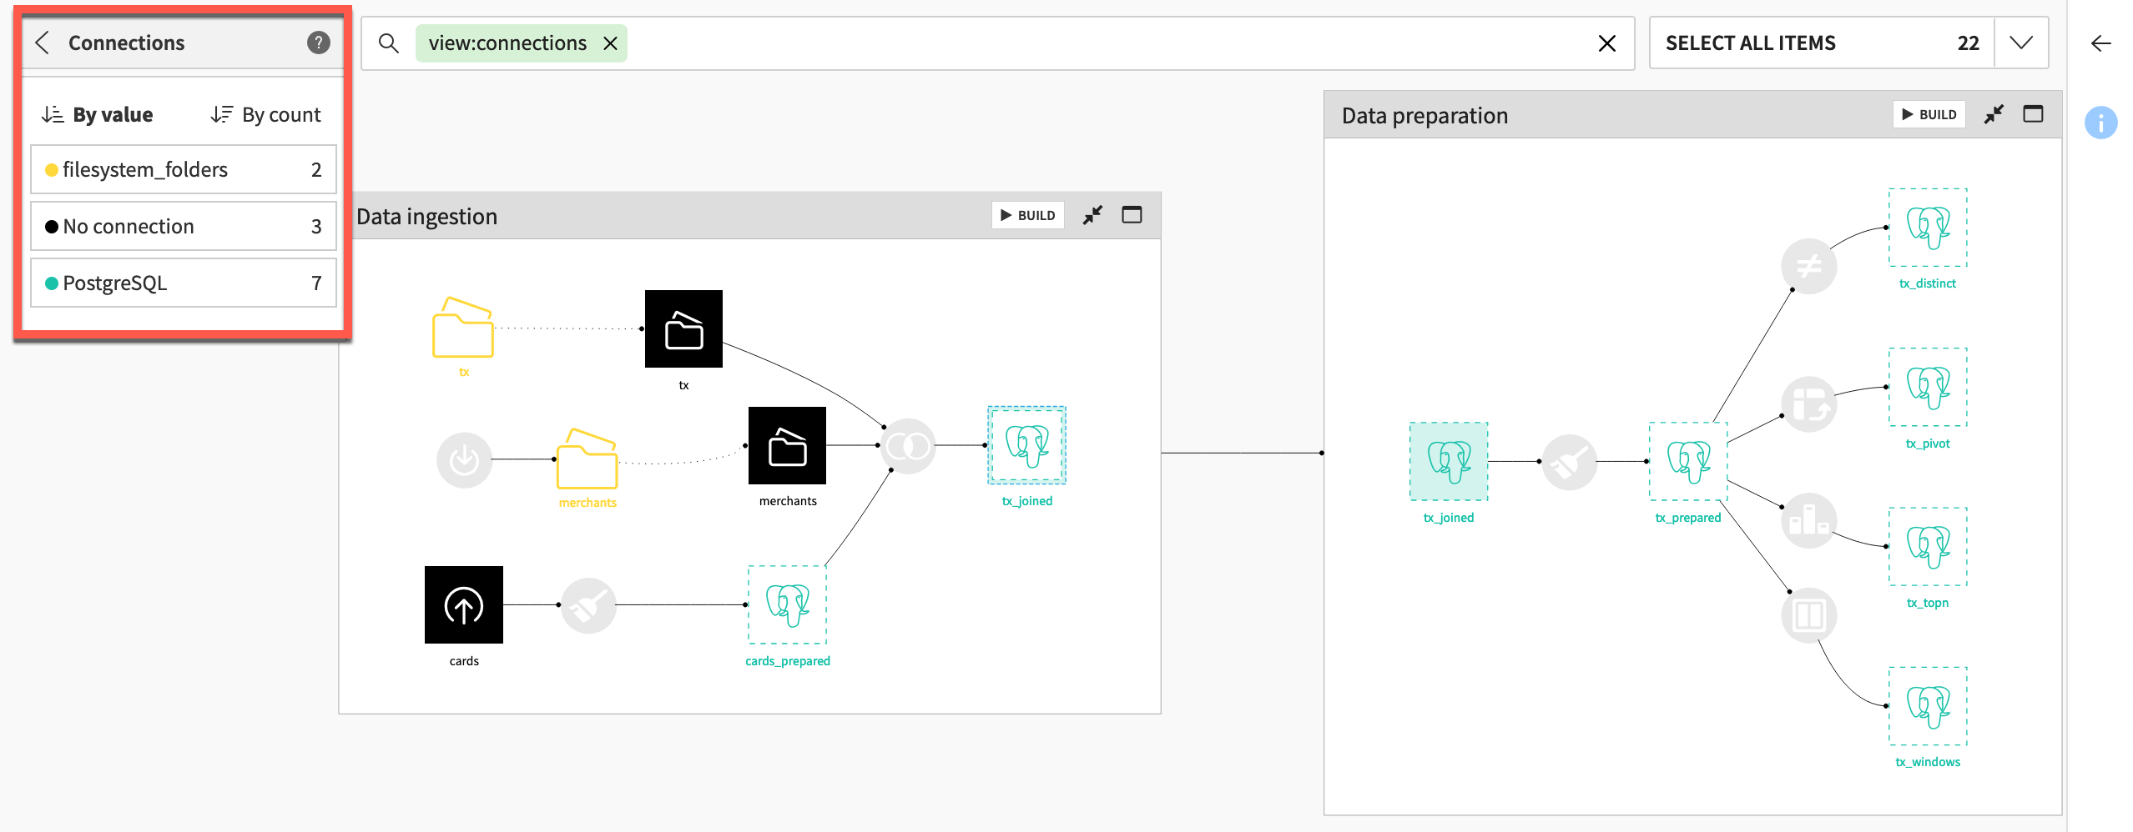Select the pivot recipe leading to tx_pivot
Image resolution: width=2133 pixels, height=832 pixels.
pos(1809,403)
